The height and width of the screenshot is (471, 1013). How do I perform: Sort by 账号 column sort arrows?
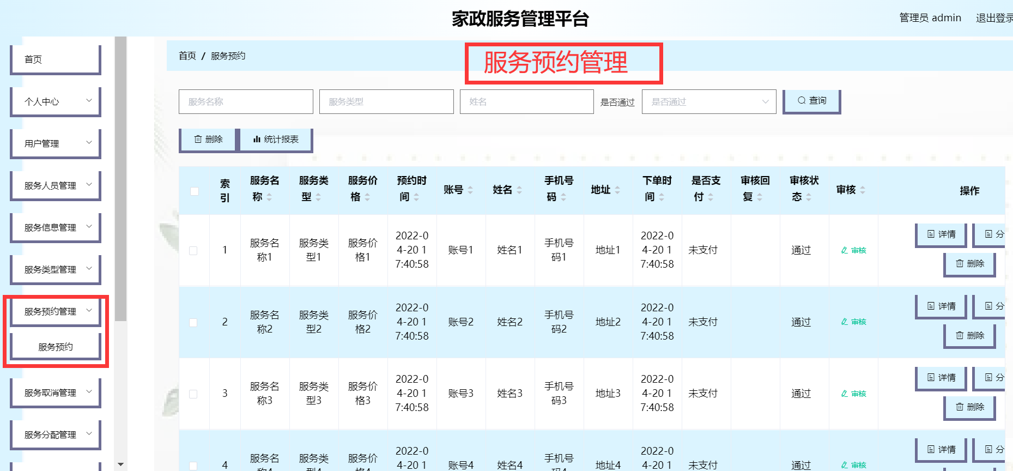pyautogui.click(x=470, y=190)
